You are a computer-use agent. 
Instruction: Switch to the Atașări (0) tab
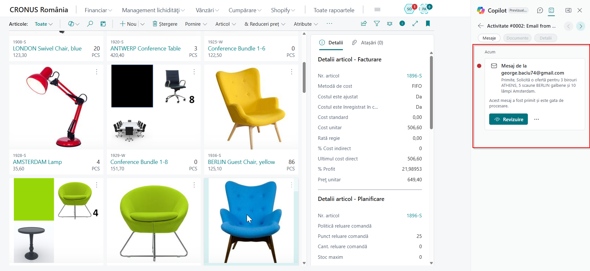[368, 42]
